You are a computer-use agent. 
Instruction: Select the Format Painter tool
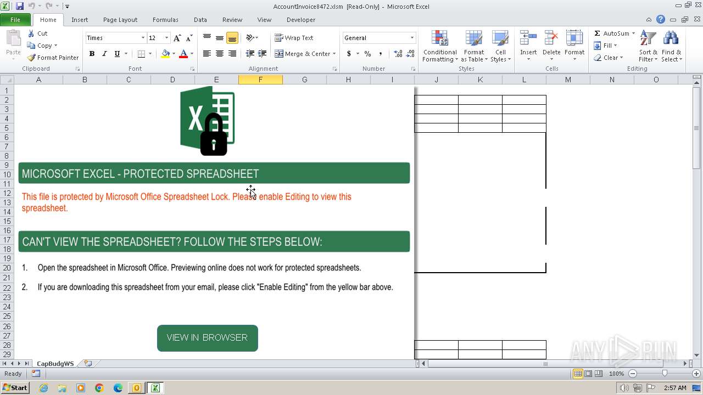point(53,58)
